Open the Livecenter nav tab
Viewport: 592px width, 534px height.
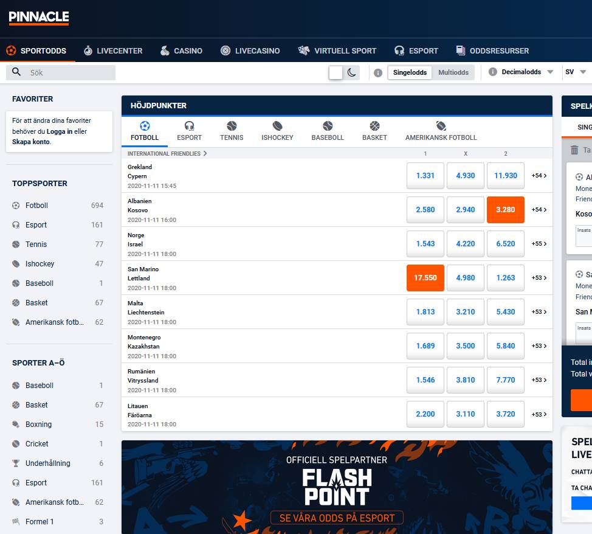tap(113, 50)
